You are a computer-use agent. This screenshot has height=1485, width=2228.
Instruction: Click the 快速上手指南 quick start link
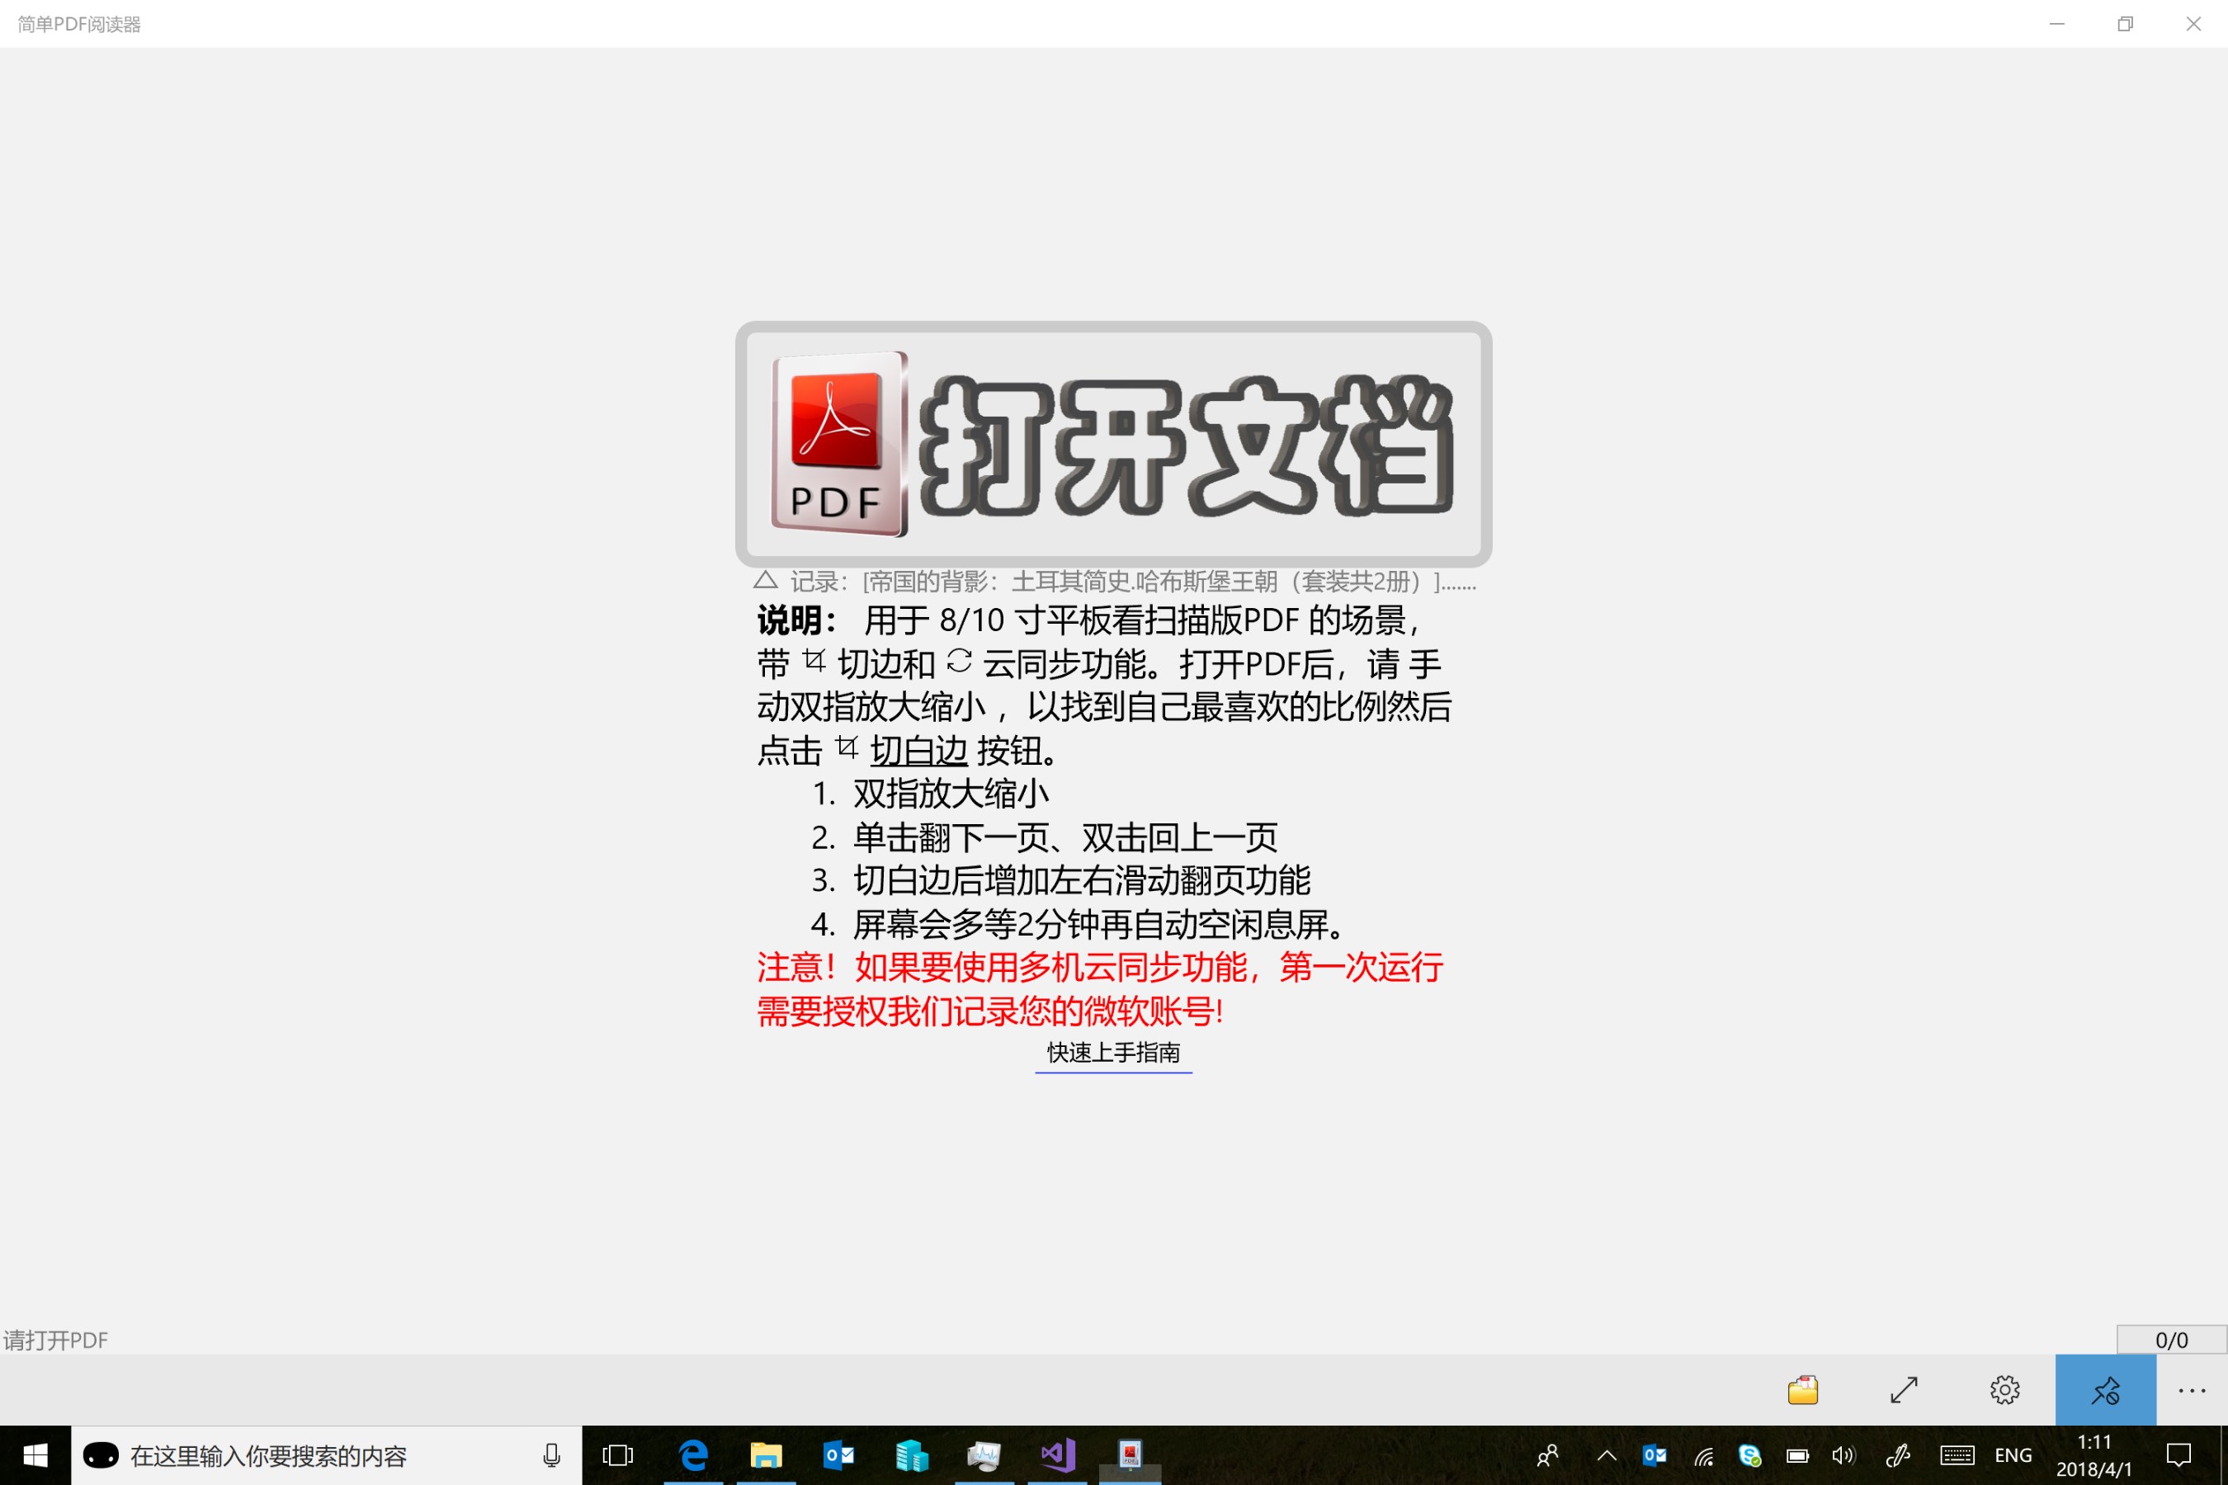click(1113, 1054)
